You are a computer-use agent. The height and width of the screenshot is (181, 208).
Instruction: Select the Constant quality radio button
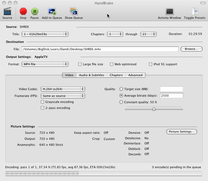tap(121, 102)
